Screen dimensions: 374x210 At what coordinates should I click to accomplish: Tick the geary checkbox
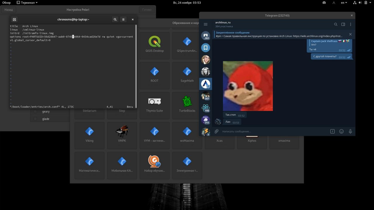(35, 112)
